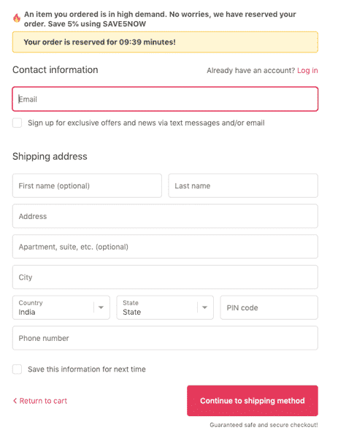This screenshot has height=441, width=338.
Task: Click the Log in link
Action: (x=307, y=70)
